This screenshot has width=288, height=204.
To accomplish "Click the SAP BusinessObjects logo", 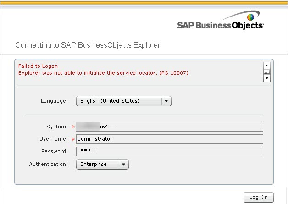I will [221, 20].
